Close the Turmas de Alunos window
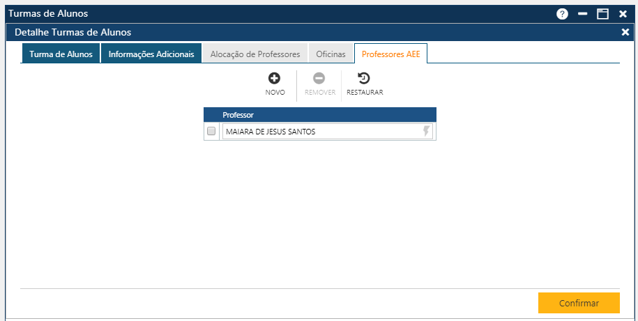This screenshot has height=321, width=638. [623, 14]
